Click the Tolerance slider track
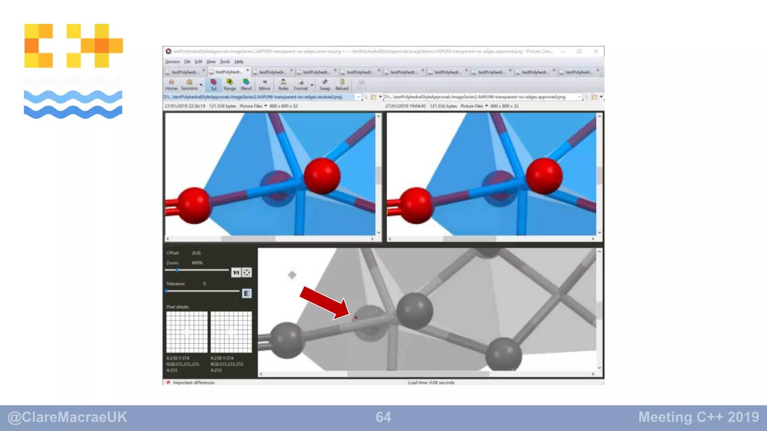 pyautogui.click(x=202, y=291)
